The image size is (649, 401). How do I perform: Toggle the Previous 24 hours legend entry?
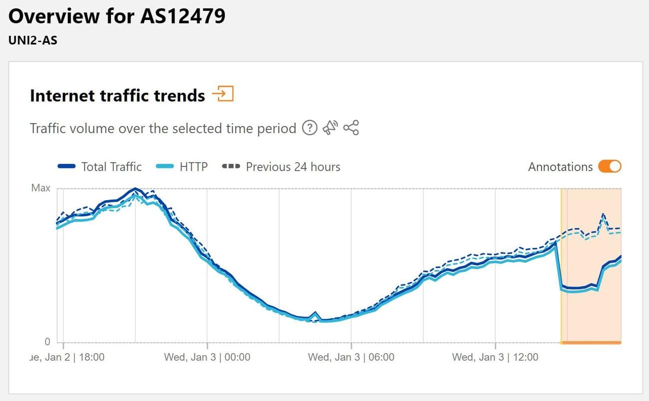pos(293,167)
